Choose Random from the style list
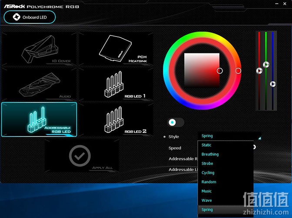The width and height of the screenshot is (292, 218). [226, 182]
